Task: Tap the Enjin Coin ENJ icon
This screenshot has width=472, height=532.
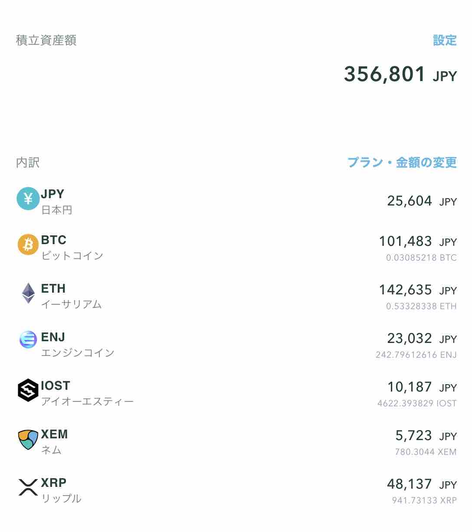Action: click(28, 339)
